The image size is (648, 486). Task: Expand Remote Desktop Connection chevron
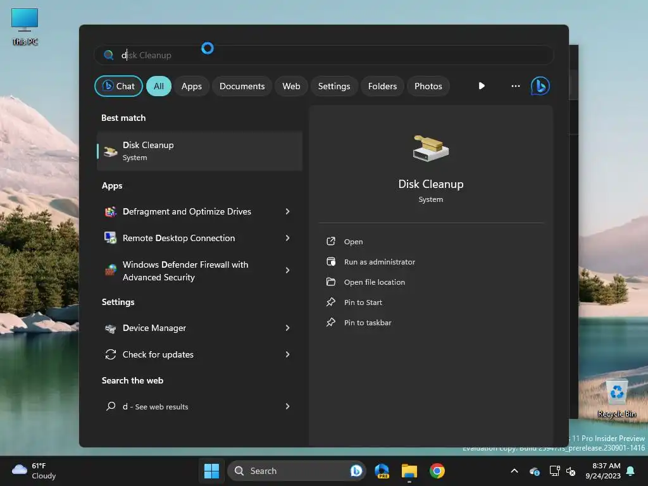coord(288,238)
